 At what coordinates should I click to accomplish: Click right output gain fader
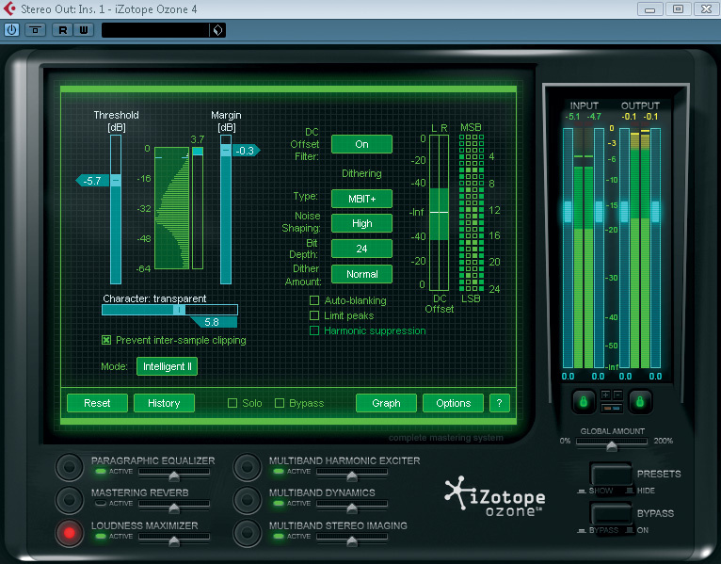(x=655, y=212)
